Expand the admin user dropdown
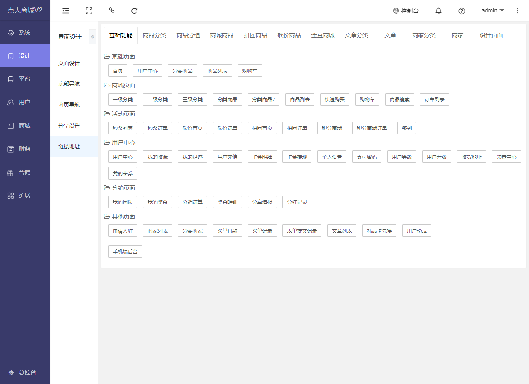This screenshot has width=529, height=384. point(493,10)
